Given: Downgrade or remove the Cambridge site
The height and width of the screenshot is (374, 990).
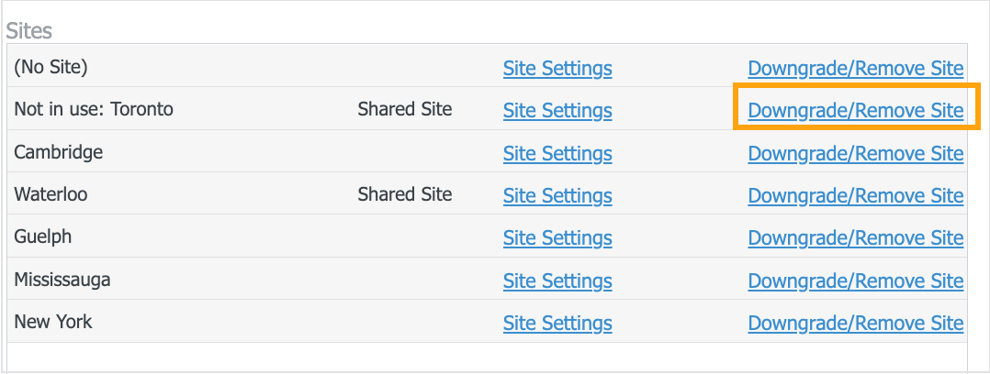Looking at the screenshot, I should coord(855,153).
